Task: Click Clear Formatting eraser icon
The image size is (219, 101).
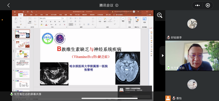Action: 65,25
